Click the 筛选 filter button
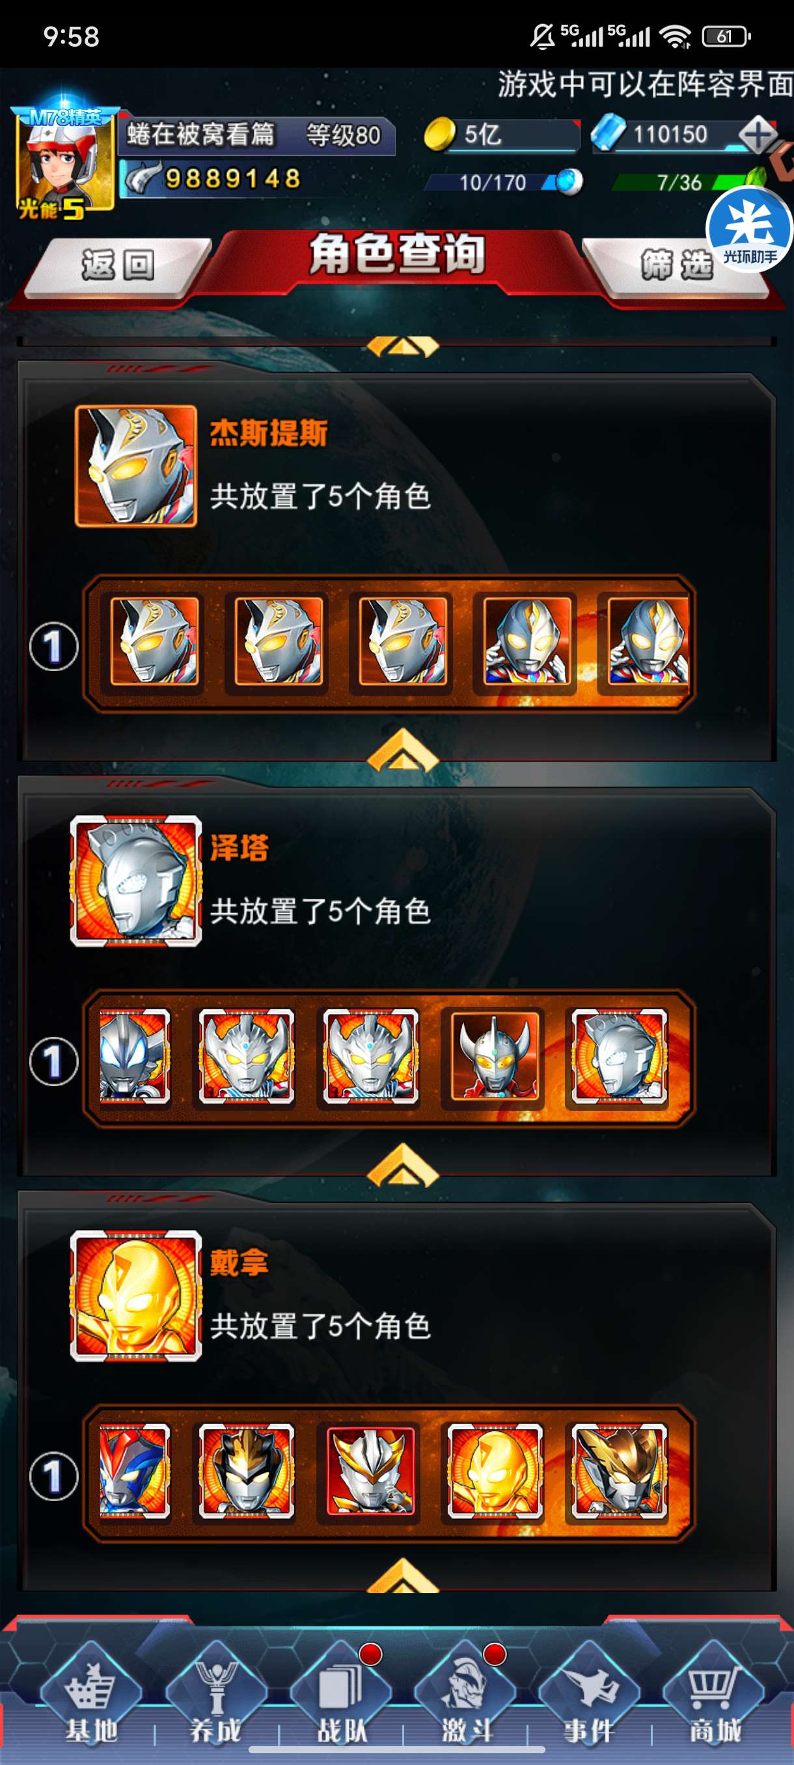This screenshot has width=794, height=1765. coord(677,265)
